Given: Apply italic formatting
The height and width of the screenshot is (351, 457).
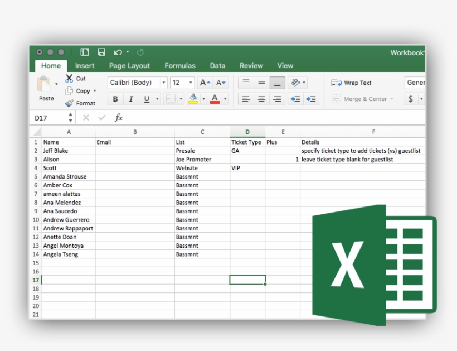Looking at the screenshot, I should tap(130, 99).
